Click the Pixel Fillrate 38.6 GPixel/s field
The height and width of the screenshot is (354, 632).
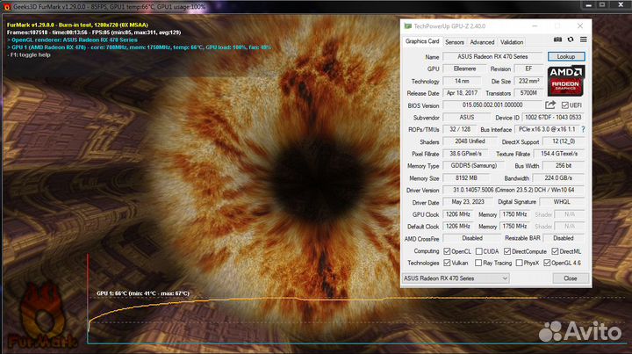tap(465, 154)
